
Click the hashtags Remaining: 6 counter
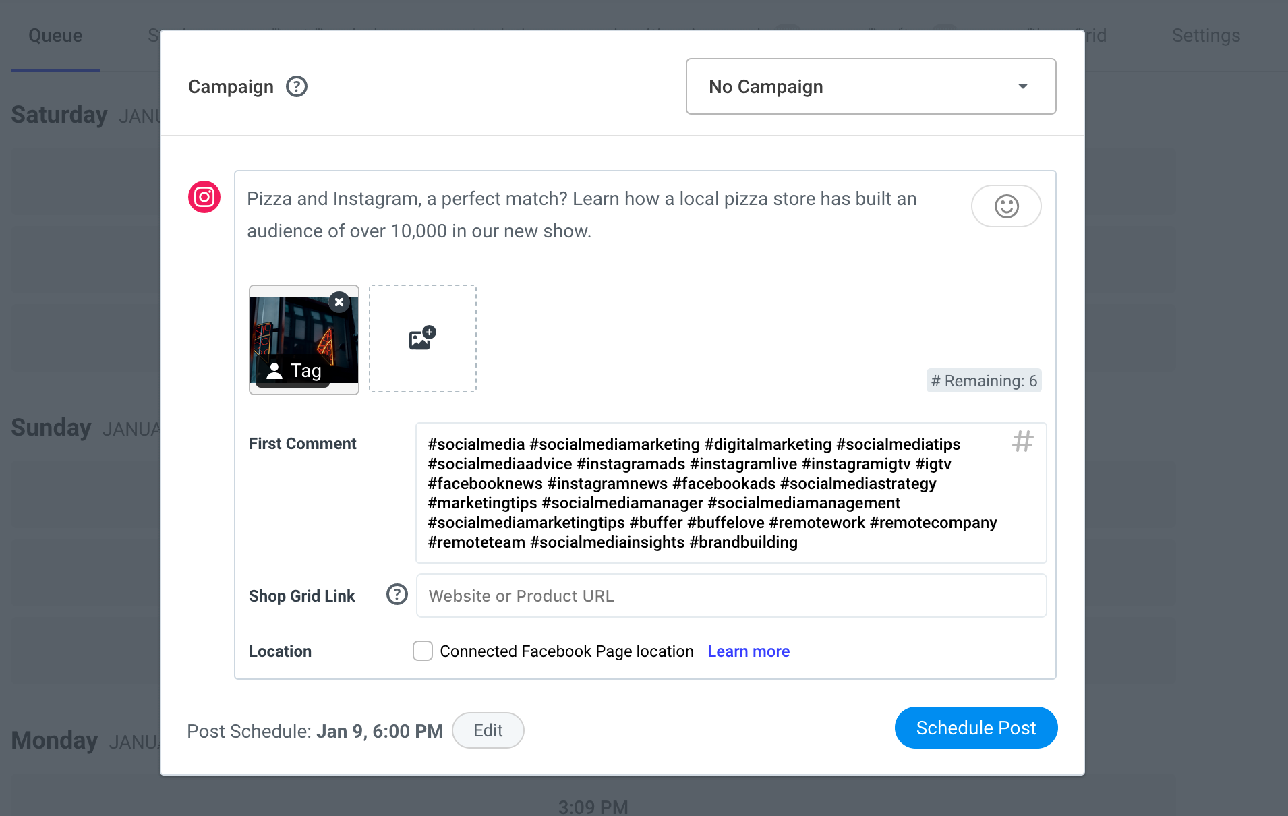coord(984,381)
